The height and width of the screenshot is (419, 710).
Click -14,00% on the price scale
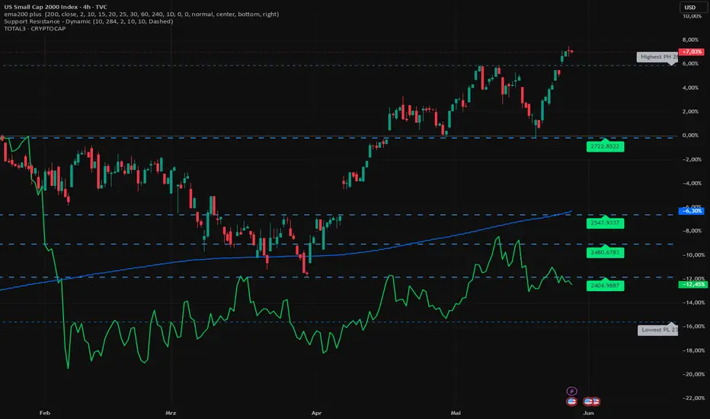click(692, 302)
